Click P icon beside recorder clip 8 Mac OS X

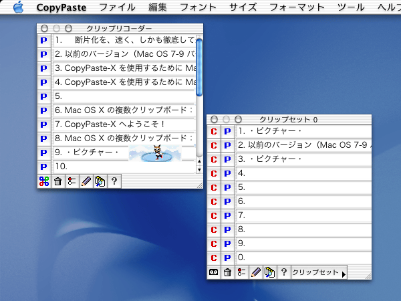point(44,138)
